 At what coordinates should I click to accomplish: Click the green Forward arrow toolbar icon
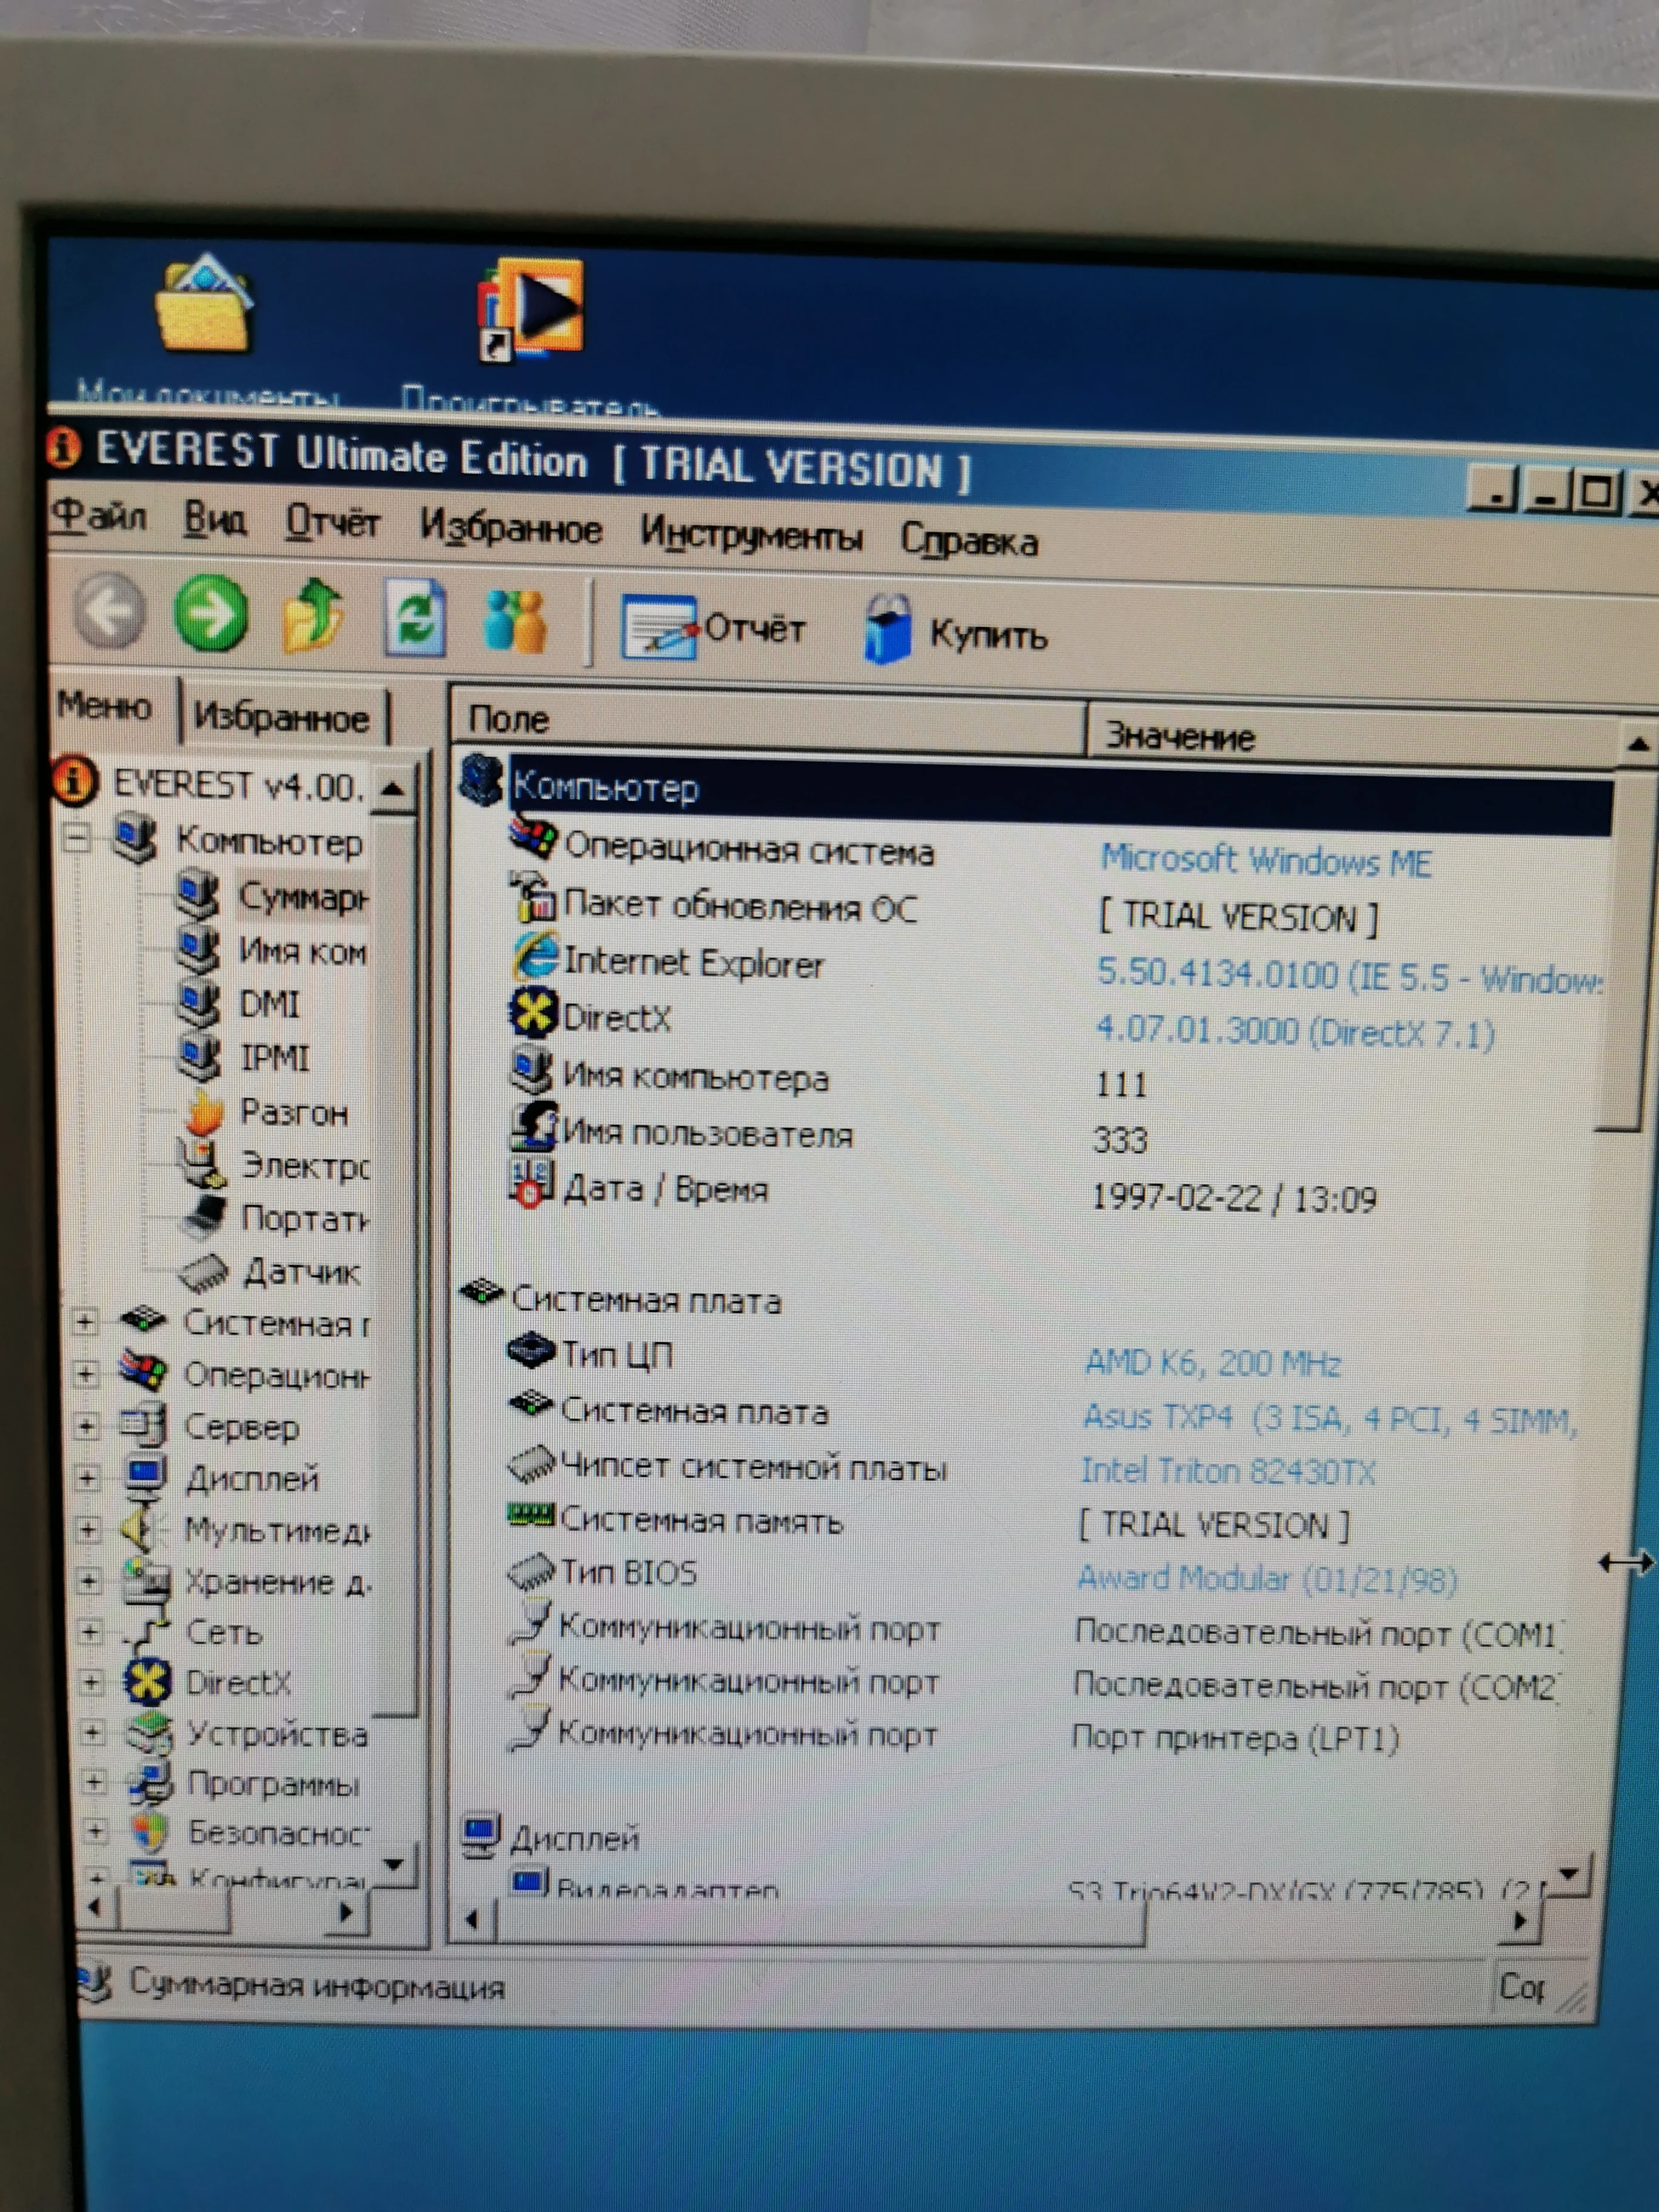[x=211, y=613]
